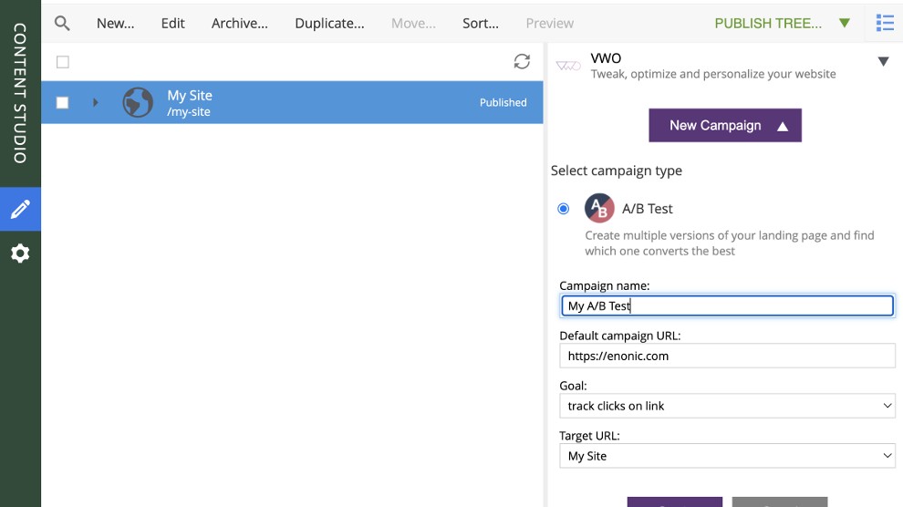Click the CONTENT STUDIO sidebar title

click(x=20, y=93)
